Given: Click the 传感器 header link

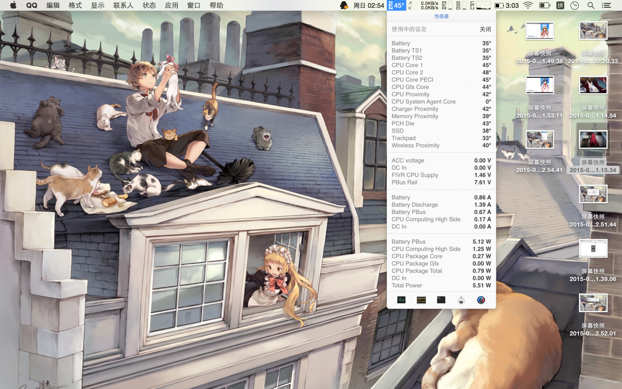Looking at the screenshot, I should pyautogui.click(x=441, y=16).
